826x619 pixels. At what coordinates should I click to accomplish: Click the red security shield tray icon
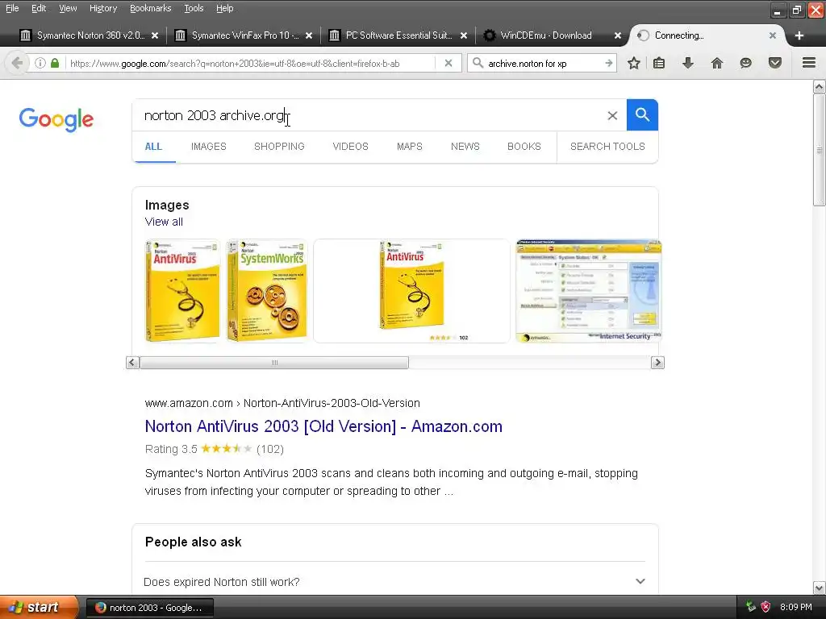[766, 607]
